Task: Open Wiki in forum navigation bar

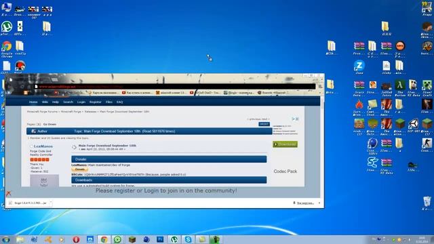Action: coord(45,102)
